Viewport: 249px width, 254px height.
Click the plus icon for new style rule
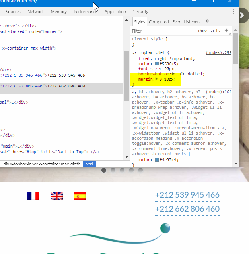coord(227,31)
